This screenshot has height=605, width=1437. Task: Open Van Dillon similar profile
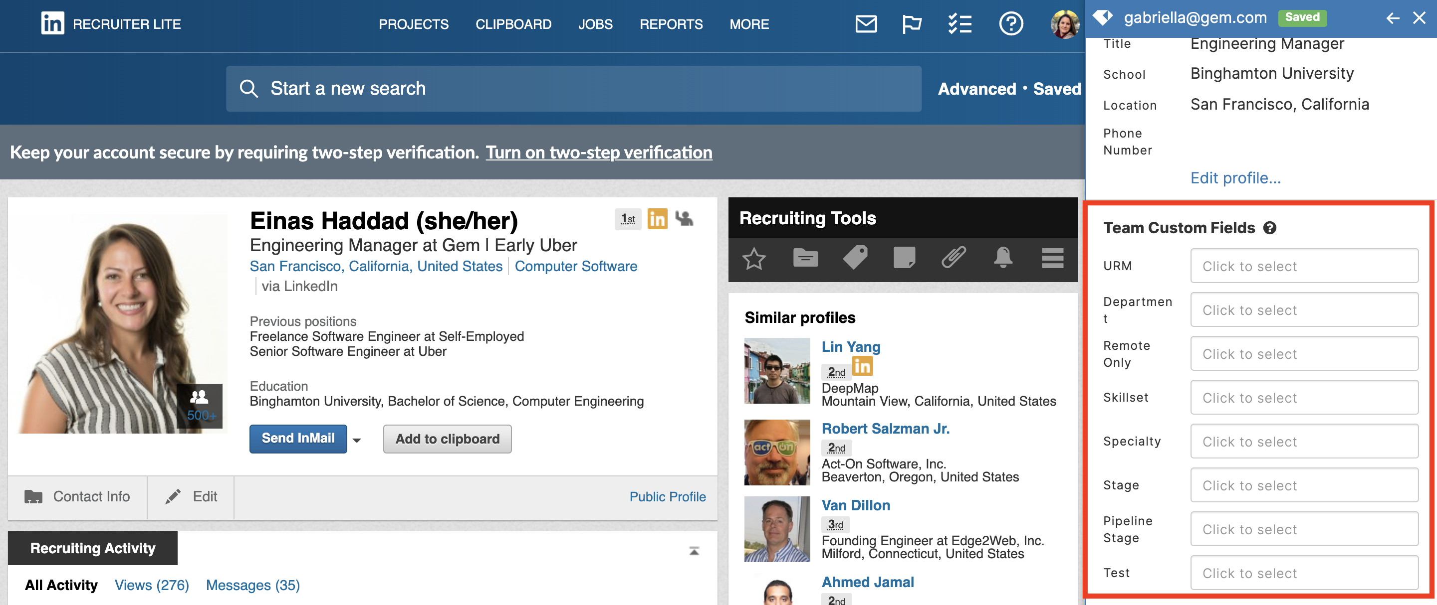(856, 506)
